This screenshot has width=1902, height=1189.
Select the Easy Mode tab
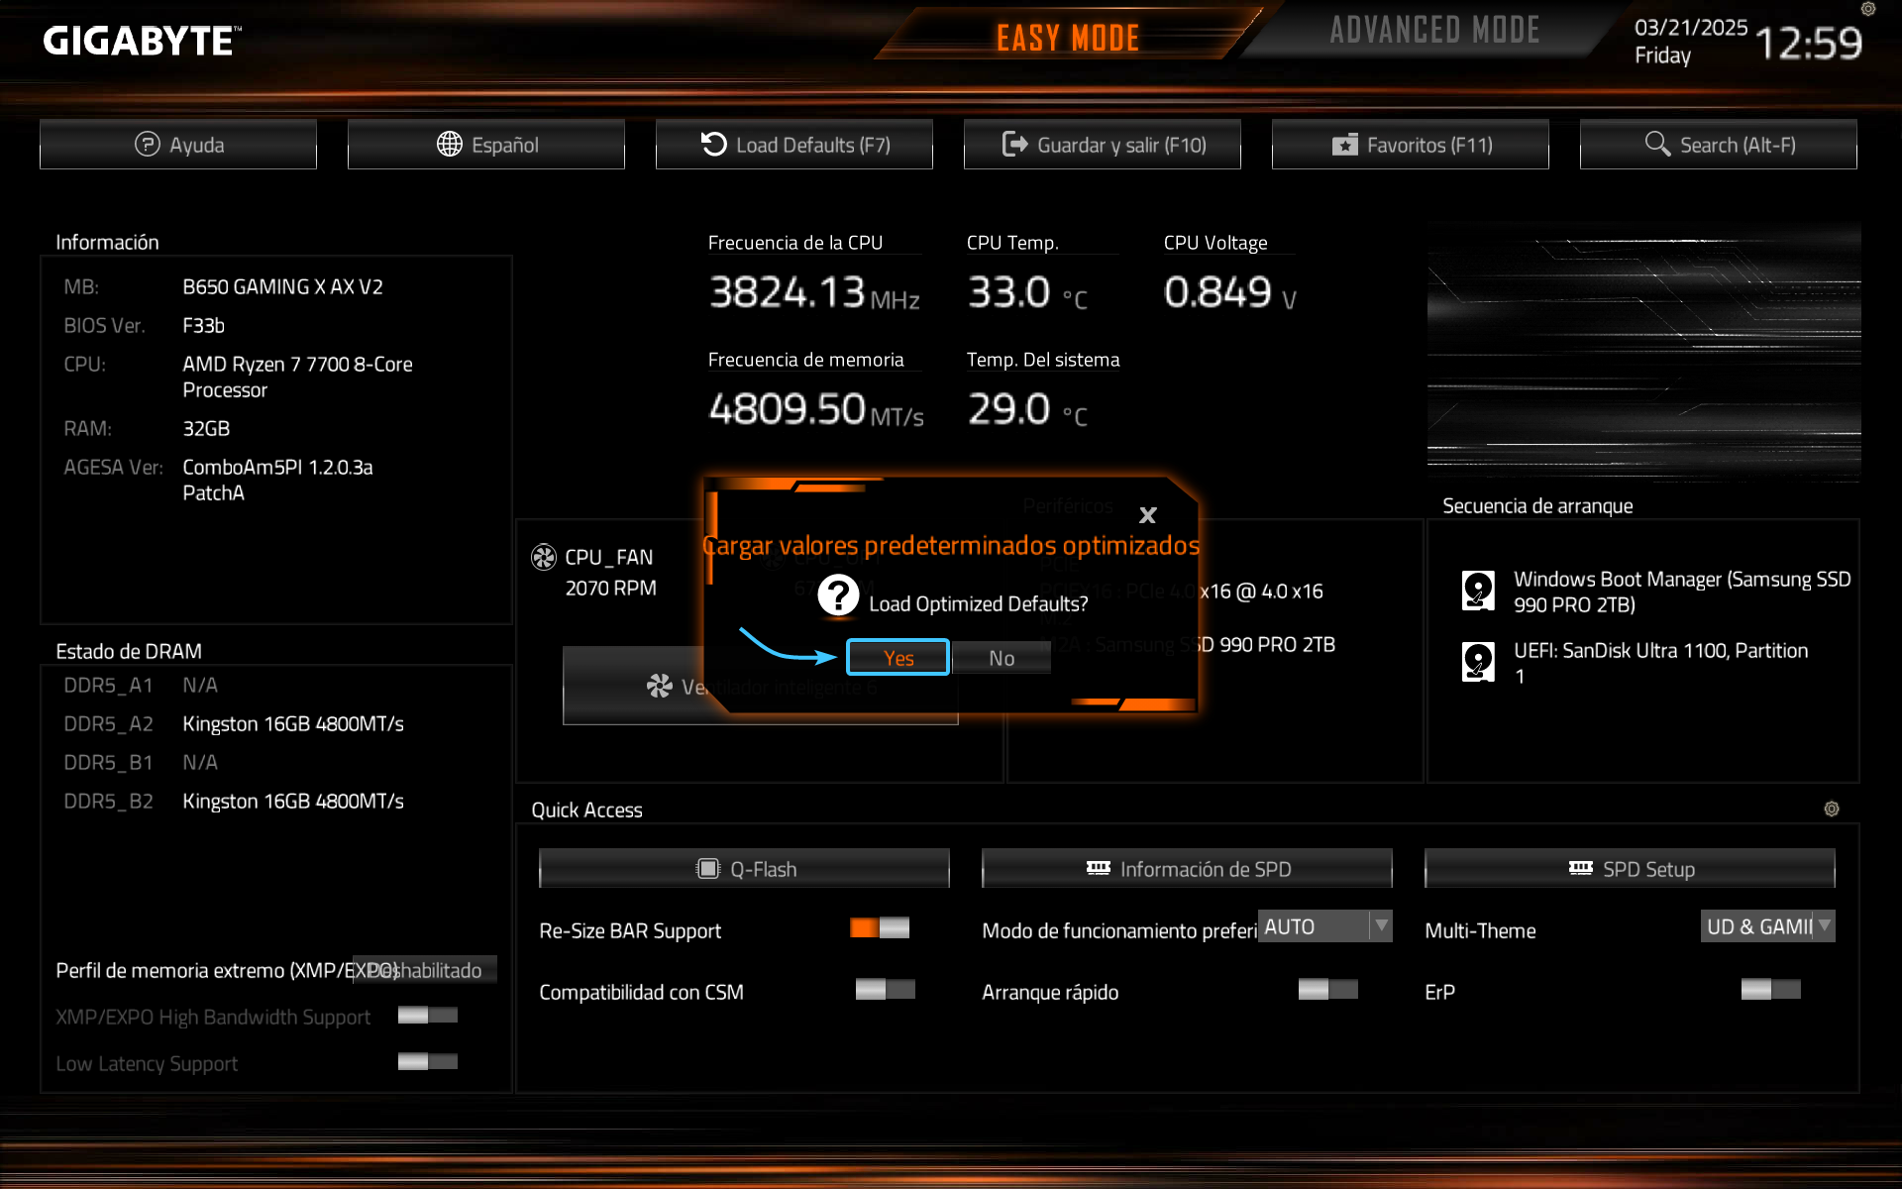point(1068,38)
